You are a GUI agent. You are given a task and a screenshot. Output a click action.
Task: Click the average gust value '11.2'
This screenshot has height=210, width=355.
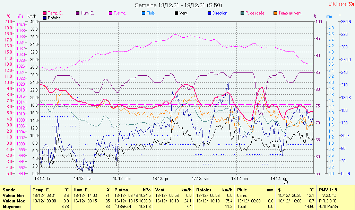[x=229, y=207]
